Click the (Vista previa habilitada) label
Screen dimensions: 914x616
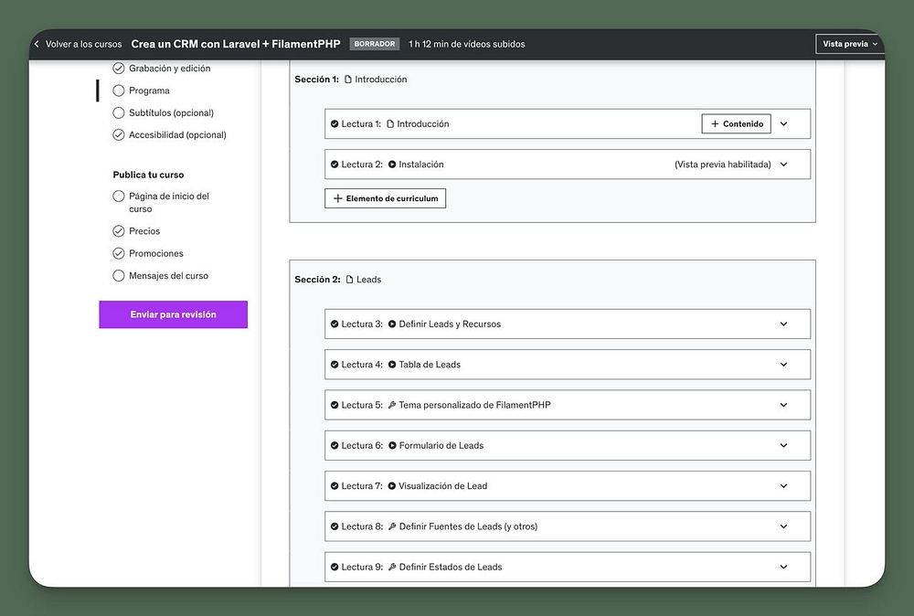coord(723,165)
